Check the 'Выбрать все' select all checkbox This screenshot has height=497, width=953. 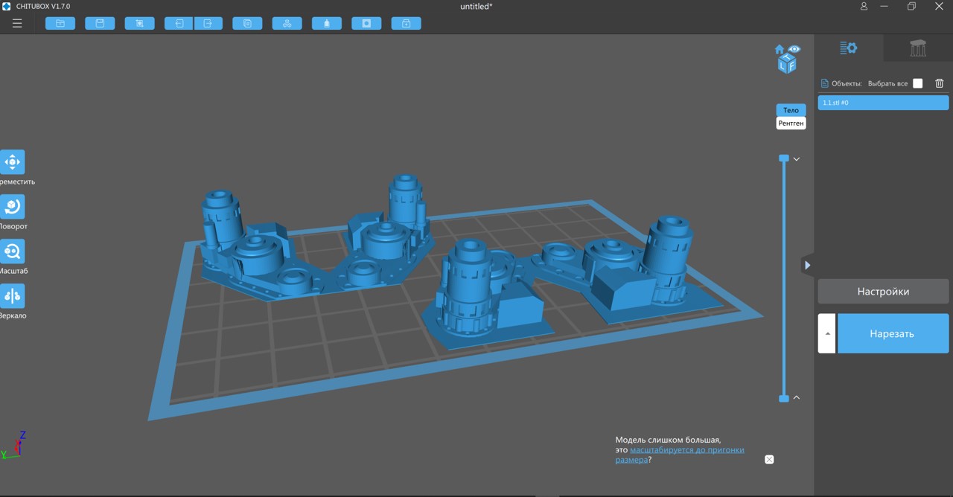pos(917,83)
